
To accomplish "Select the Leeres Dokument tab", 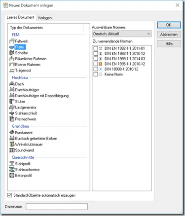I will [x=20, y=17].
